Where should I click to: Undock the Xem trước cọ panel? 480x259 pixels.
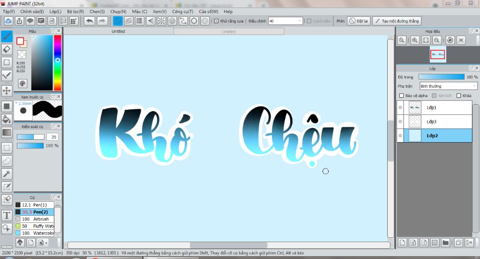[x=53, y=97]
